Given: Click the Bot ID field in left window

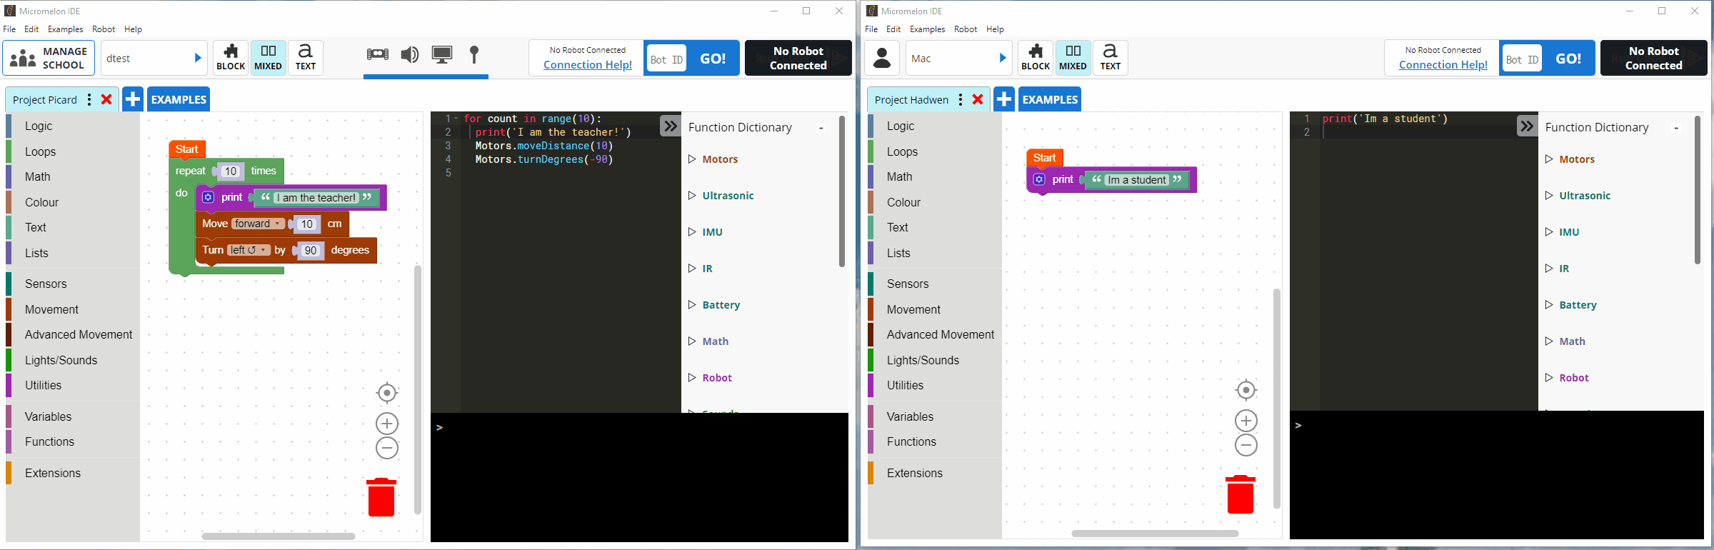Looking at the screenshot, I should pyautogui.click(x=666, y=59).
